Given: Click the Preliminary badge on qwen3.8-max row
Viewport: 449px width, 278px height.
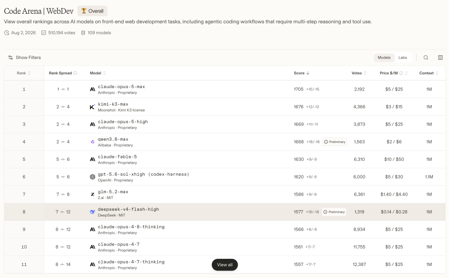Looking at the screenshot, I should click(x=334, y=142).
